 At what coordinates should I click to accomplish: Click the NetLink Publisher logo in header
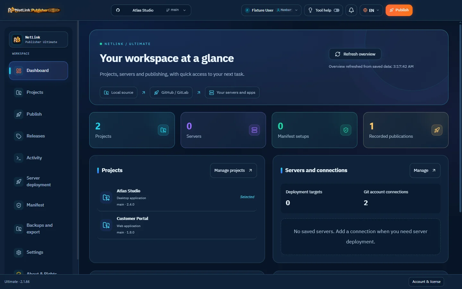click(x=34, y=10)
